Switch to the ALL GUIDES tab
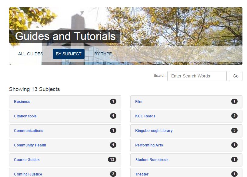Screen dimensions: 247x177 [x=30, y=54]
